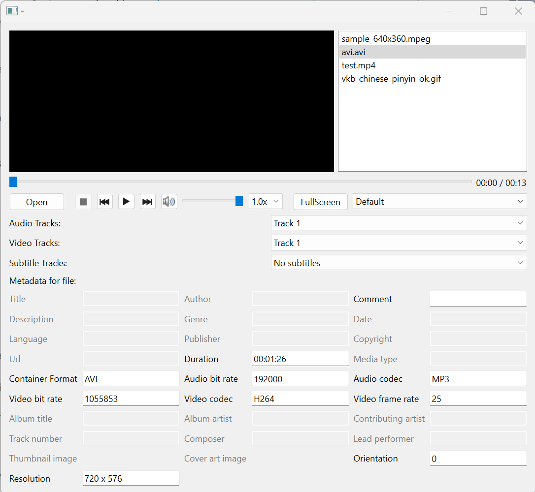Click the Open button
The width and height of the screenshot is (535, 492).
tap(37, 202)
